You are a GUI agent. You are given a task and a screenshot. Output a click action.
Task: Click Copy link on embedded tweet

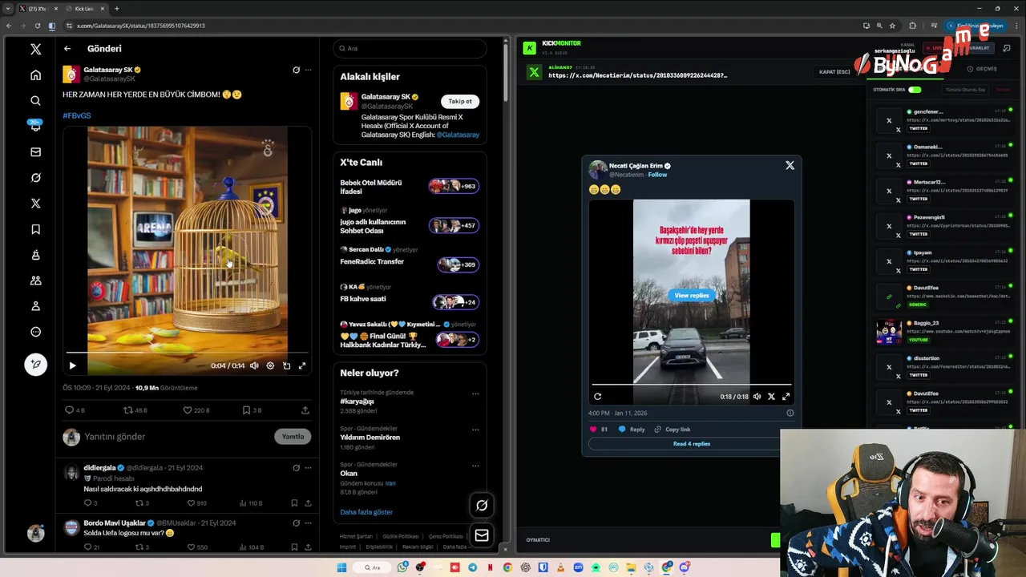tap(672, 430)
